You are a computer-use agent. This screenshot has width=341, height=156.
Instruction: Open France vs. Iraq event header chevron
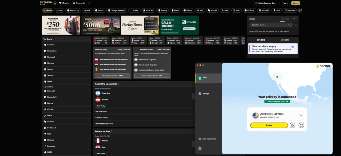(112, 131)
